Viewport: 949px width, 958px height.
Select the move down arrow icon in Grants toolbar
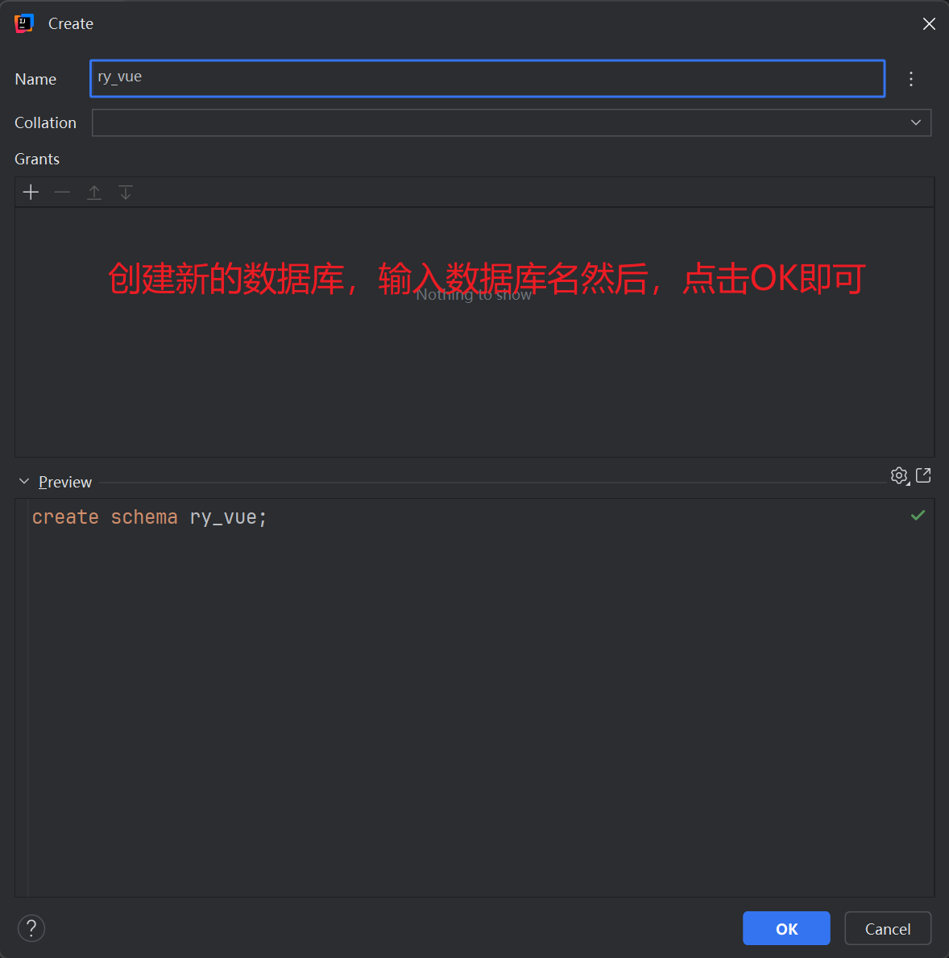pyautogui.click(x=126, y=192)
